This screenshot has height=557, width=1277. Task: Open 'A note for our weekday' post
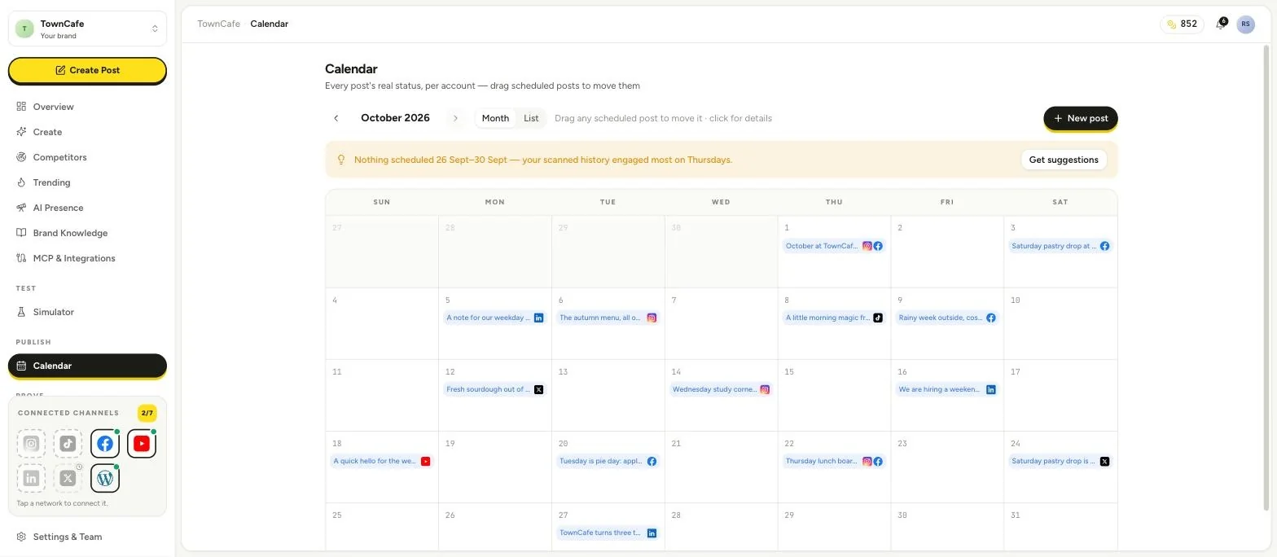coord(494,318)
